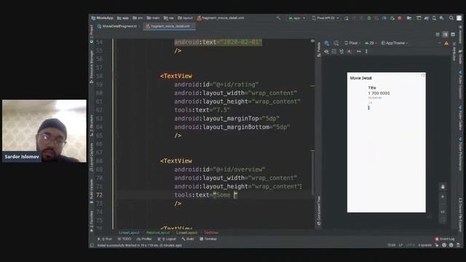Click the android:id overview line in editor

point(220,170)
